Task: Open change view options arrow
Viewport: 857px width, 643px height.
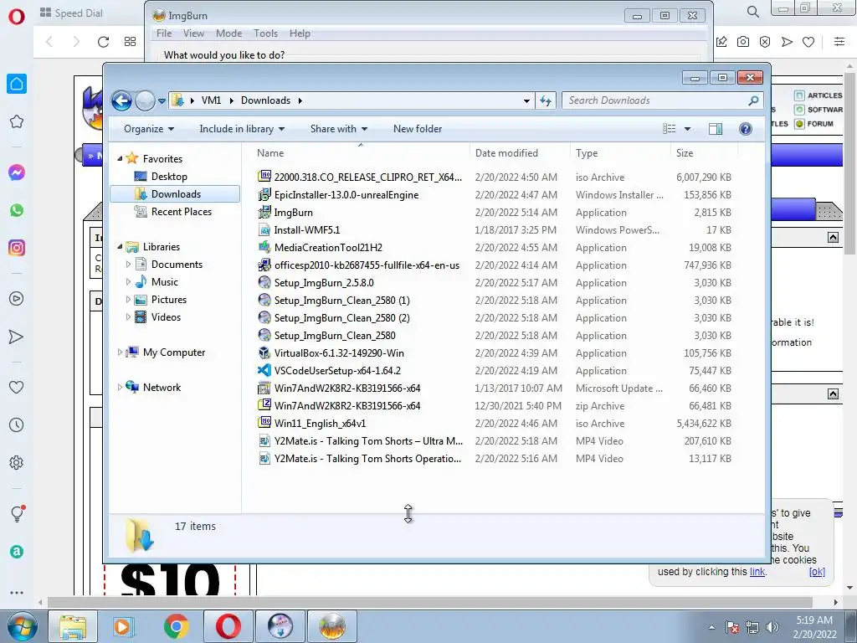Action: [x=688, y=129]
